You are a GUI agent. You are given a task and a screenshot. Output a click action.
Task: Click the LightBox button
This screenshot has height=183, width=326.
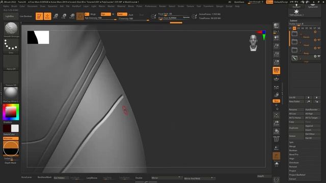click(10, 16)
